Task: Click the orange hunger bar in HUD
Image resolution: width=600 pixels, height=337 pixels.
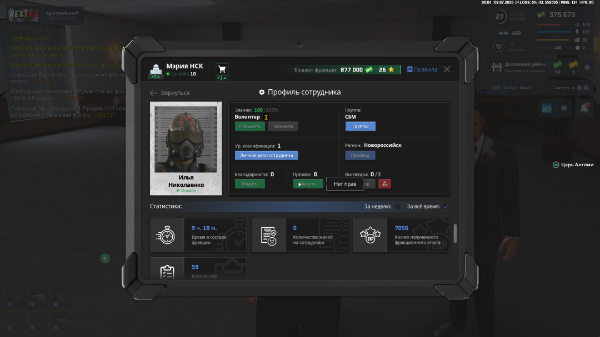Action: click(554, 40)
